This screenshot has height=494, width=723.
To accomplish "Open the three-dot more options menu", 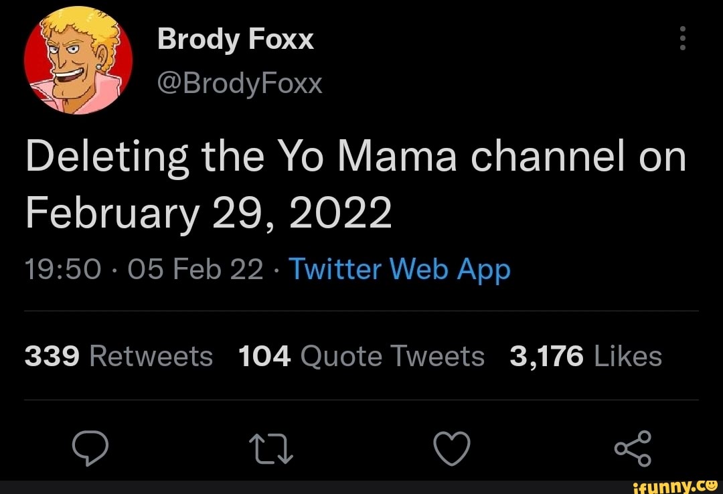I will click(682, 39).
